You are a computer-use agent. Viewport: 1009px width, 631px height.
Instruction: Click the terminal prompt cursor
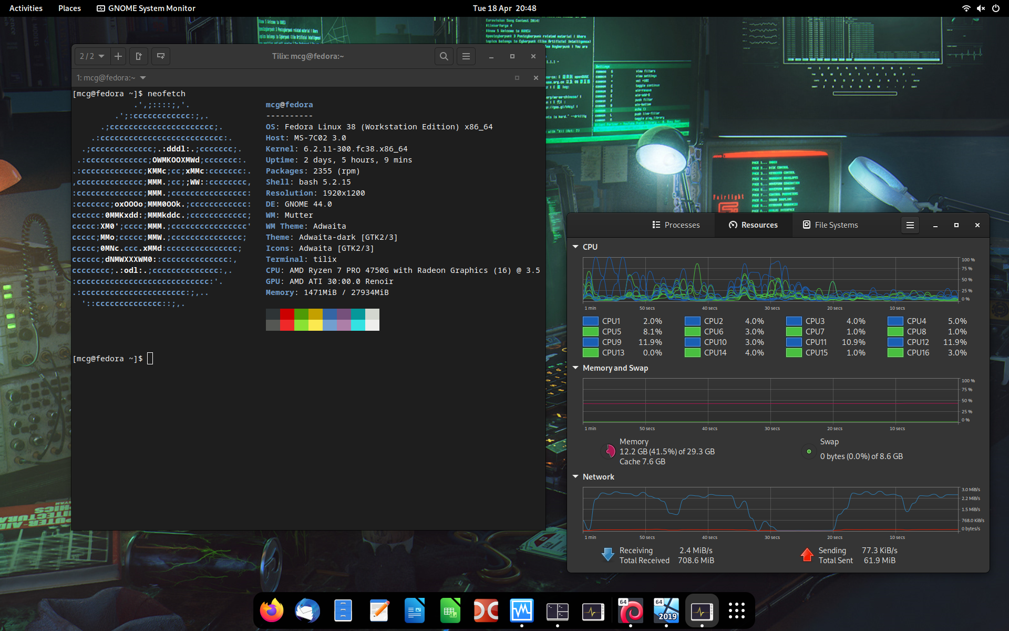pyautogui.click(x=150, y=359)
